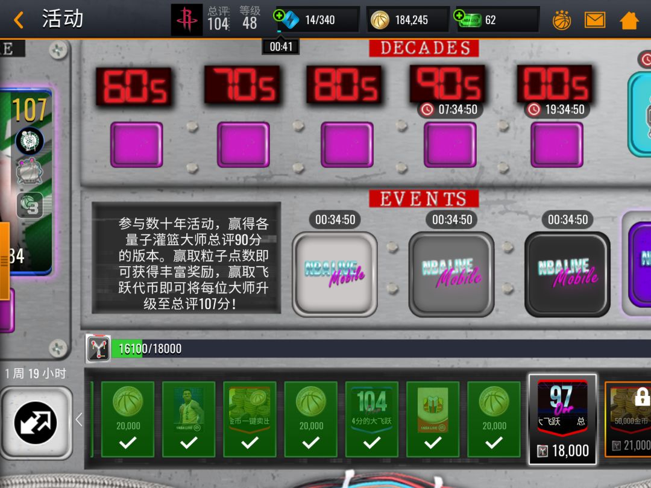Tap the 90s timer 07:34:50
Screen dimensions: 651x488
coord(450,110)
